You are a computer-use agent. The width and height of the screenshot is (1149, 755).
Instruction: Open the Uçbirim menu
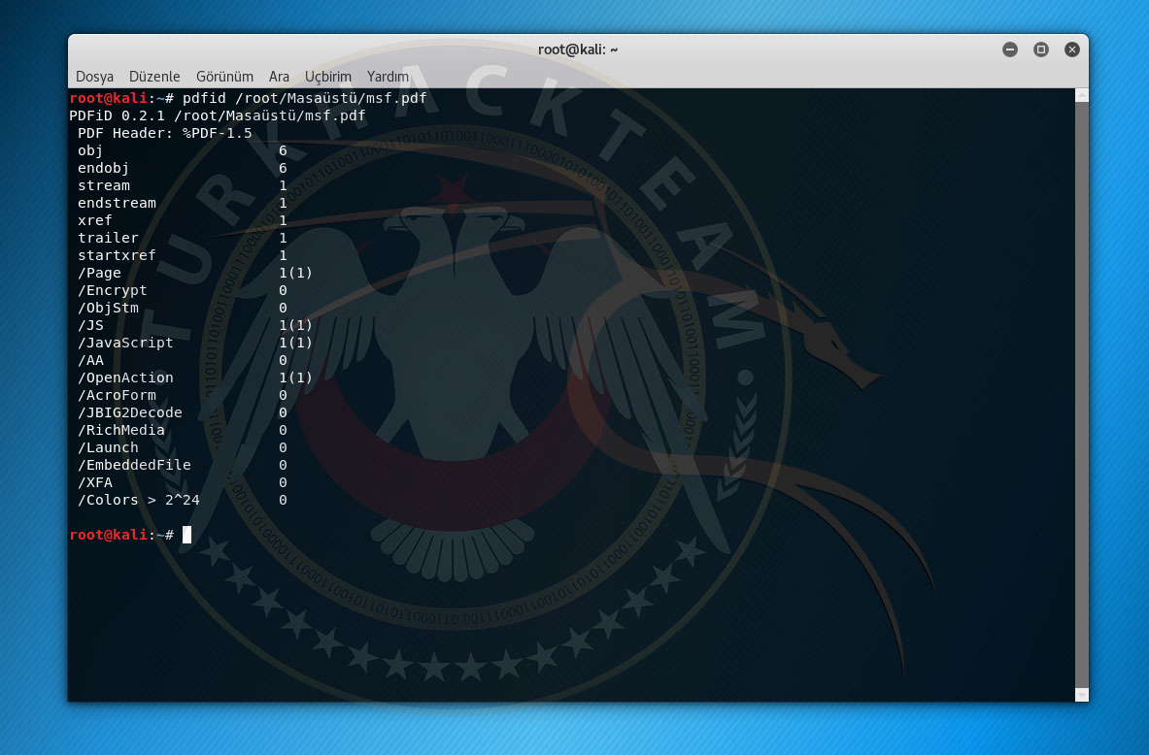[327, 76]
